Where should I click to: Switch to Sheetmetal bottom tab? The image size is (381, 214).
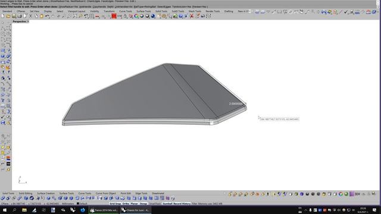[x=158, y=193]
